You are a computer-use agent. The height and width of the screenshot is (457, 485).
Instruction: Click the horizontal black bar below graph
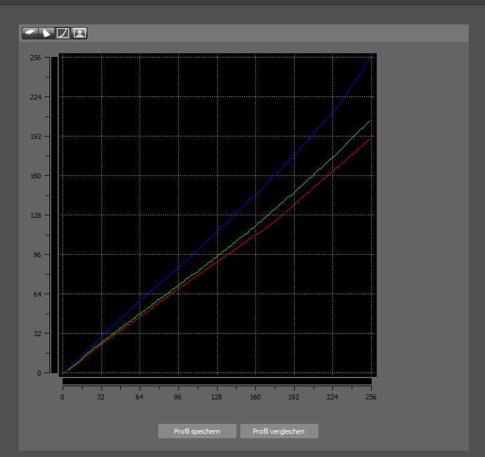(217, 381)
